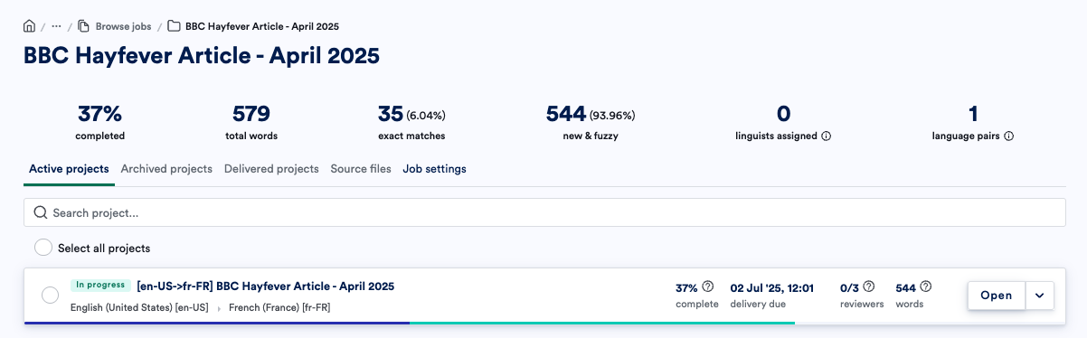This screenshot has height=338, width=1087.
Task: Expand the breadcrumb ellipsis
Action: (56, 26)
